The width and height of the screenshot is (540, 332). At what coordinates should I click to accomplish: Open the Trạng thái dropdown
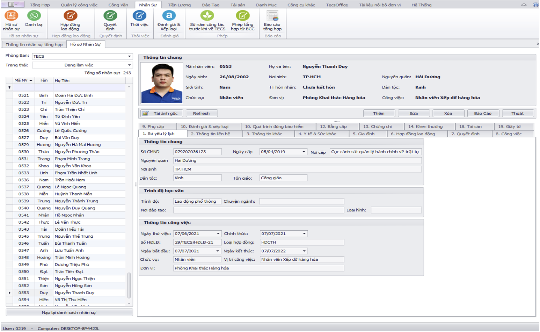coord(130,65)
